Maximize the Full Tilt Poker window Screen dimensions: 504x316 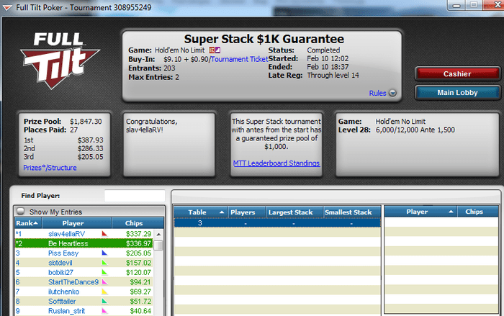(474, 5)
